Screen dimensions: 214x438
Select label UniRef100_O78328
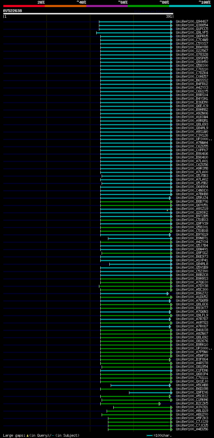(192, 54)
